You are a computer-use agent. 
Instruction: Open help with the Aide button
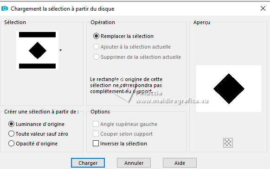[180, 163]
